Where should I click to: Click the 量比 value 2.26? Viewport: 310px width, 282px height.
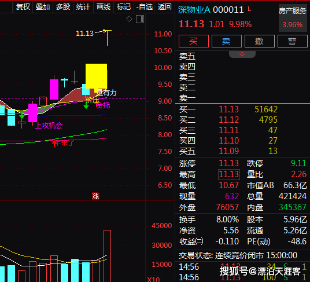pyautogui.click(x=299, y=174)
